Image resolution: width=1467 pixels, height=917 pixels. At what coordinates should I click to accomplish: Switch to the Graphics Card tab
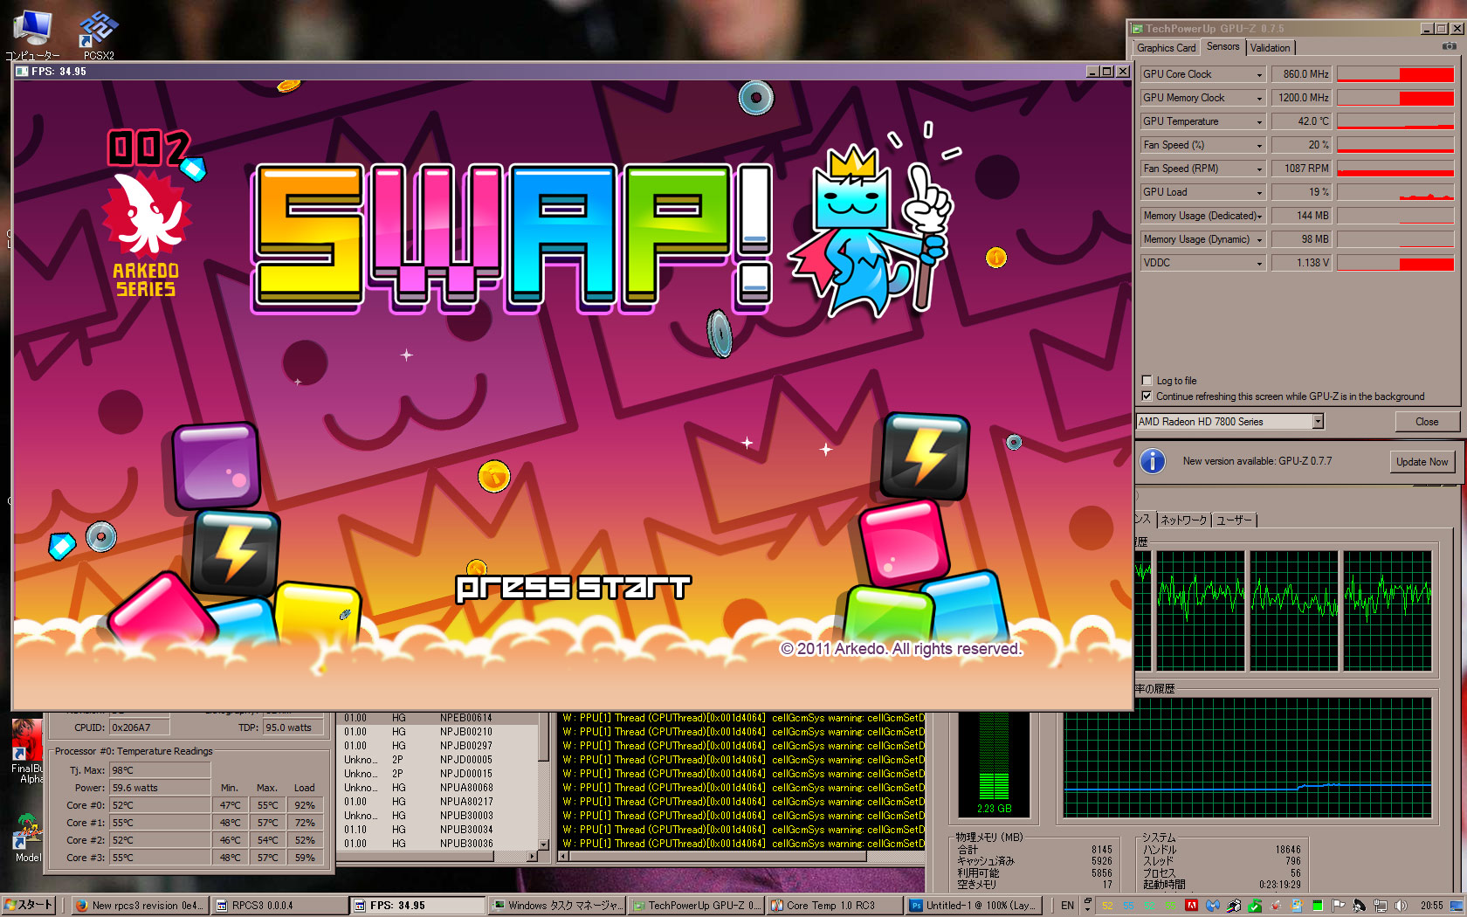pyautogui.click(x=1166, y=48)
